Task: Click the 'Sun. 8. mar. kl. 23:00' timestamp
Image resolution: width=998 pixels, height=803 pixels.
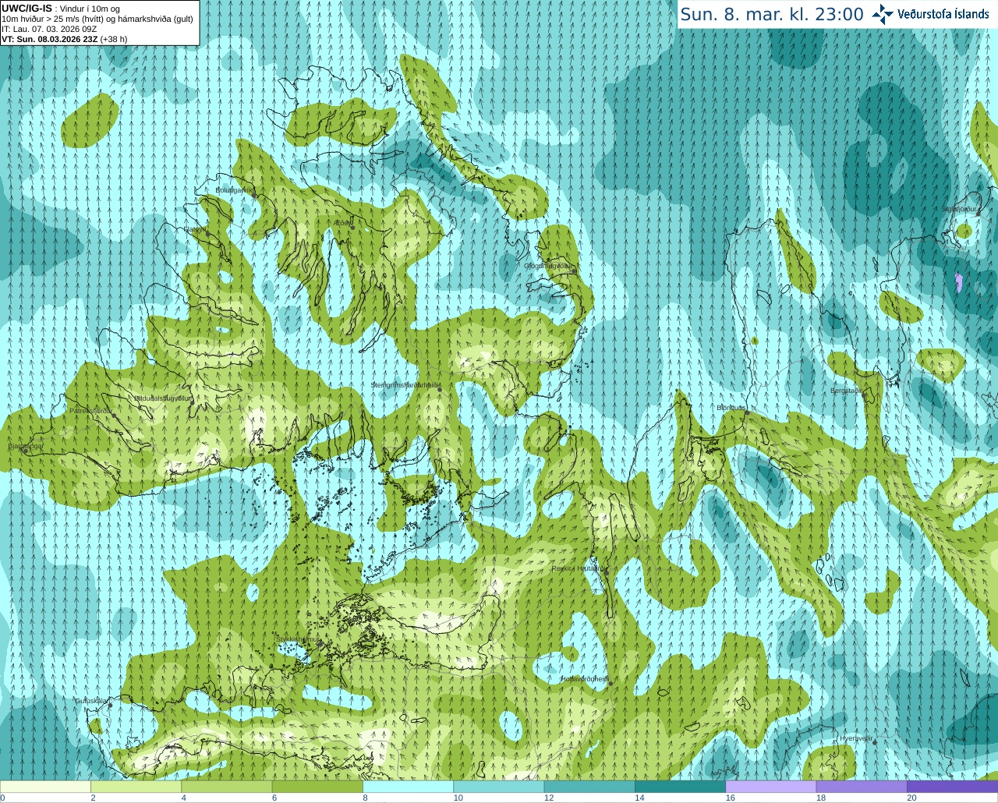Action: [x=772, y=14]
